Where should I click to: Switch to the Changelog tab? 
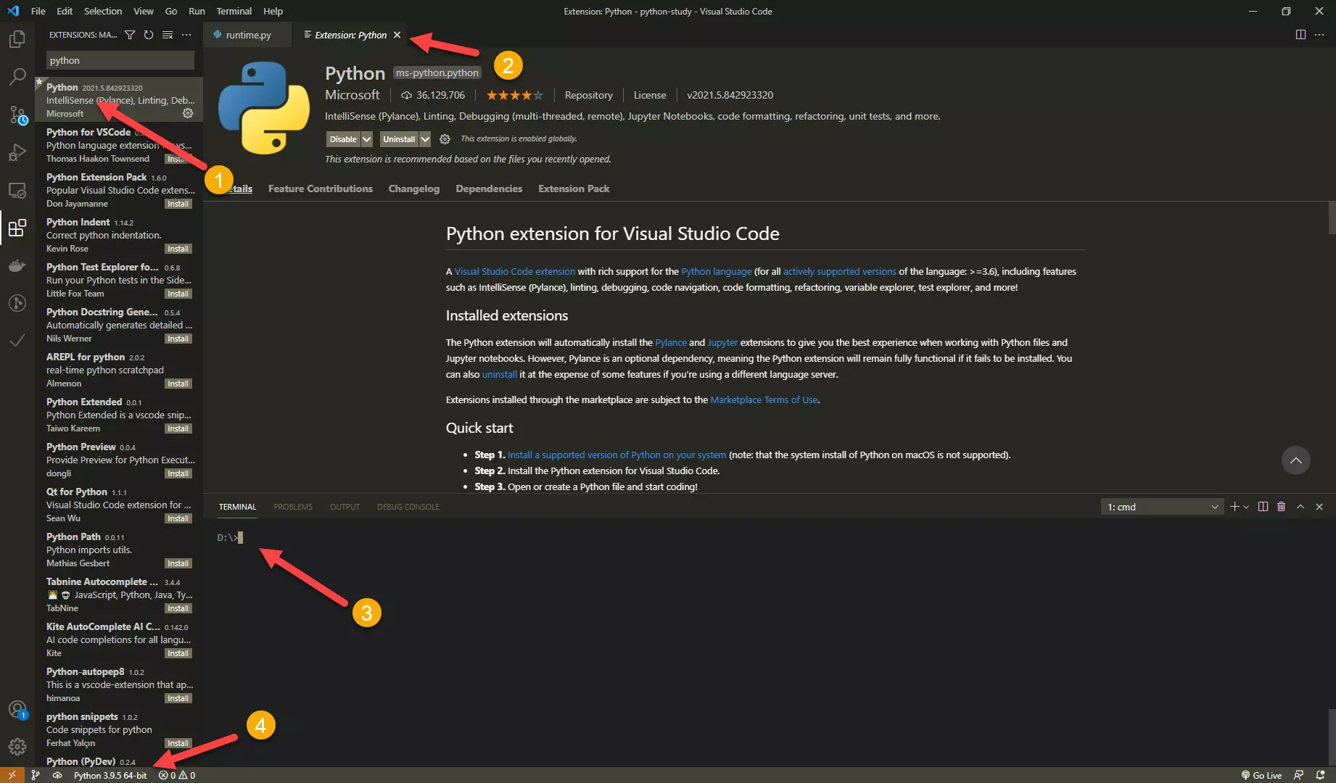coord(414,188)
